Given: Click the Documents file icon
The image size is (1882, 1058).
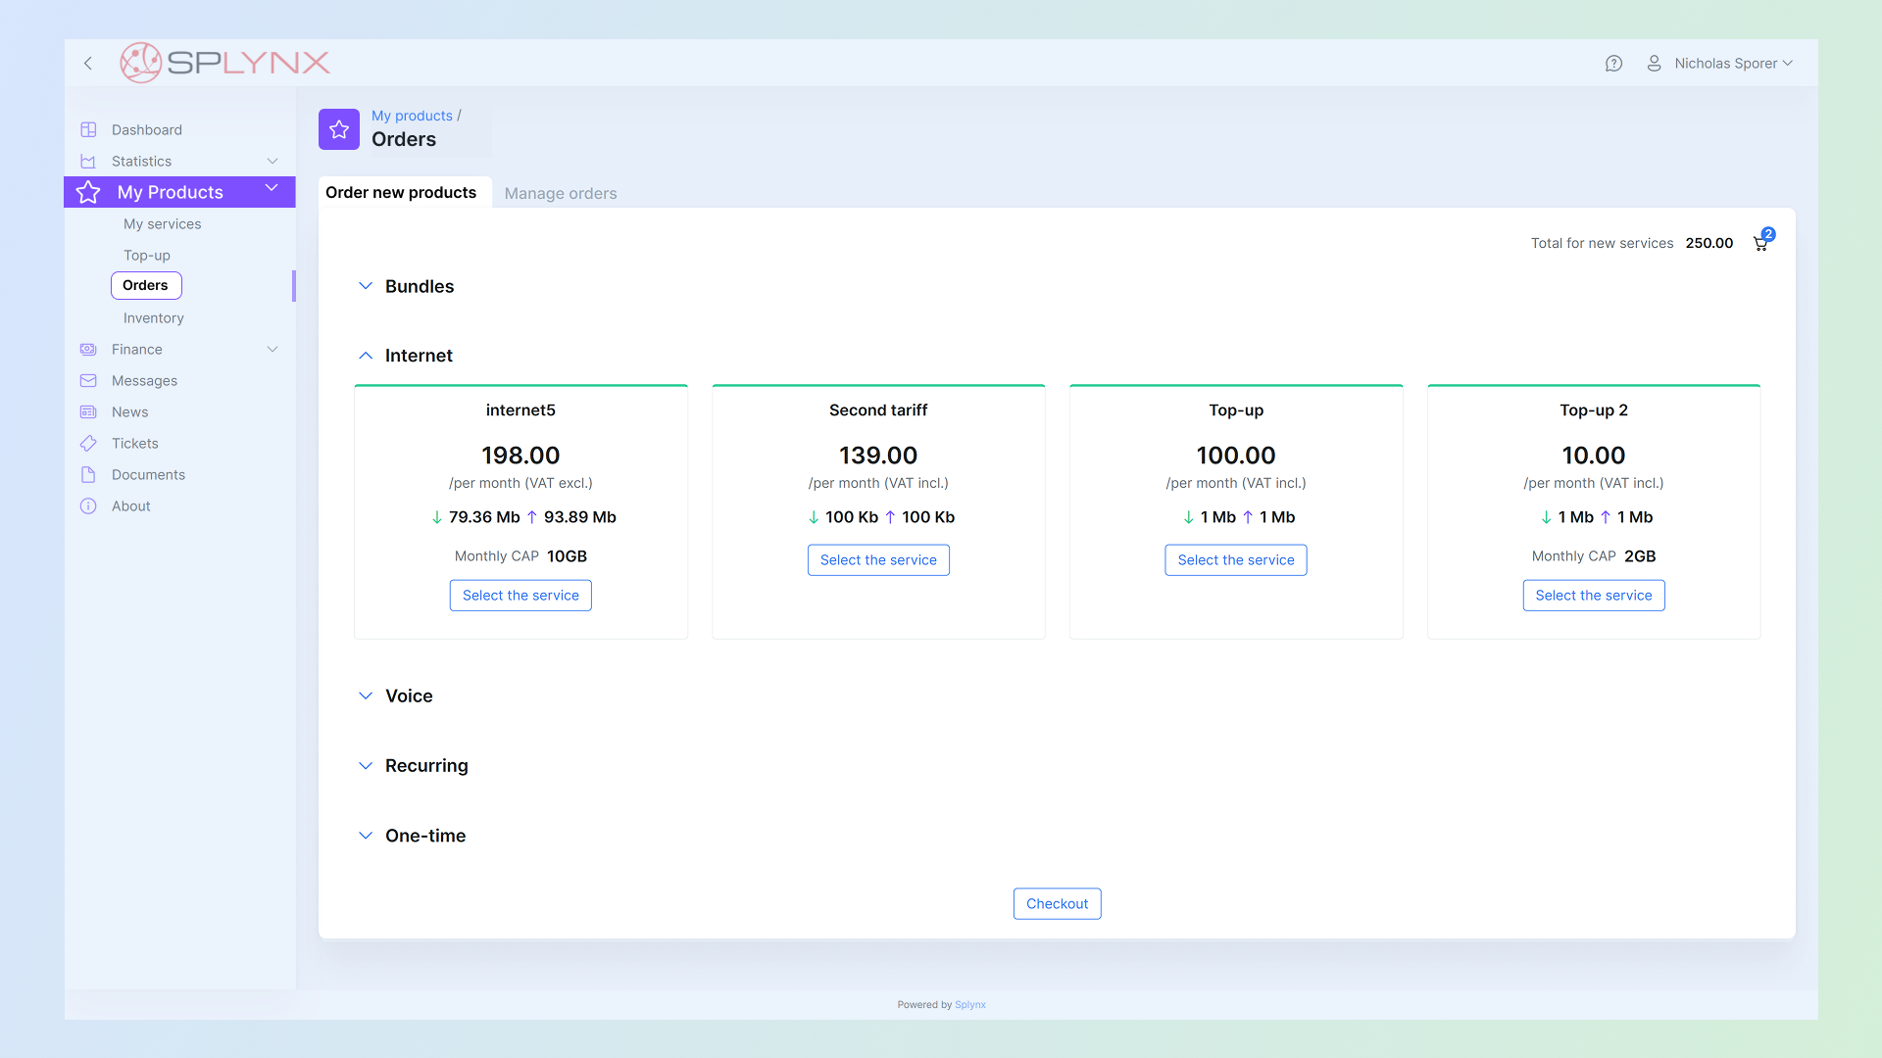Looking at the screenshot, I should pyautogui.click(x=88, y=475).
